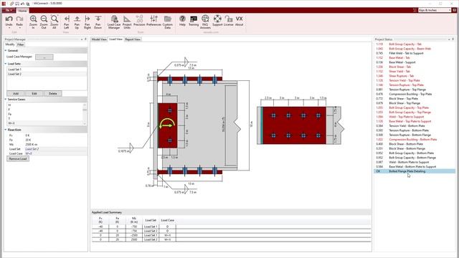
Task: Click the Pan Left arrow icon
Action: 67,19
